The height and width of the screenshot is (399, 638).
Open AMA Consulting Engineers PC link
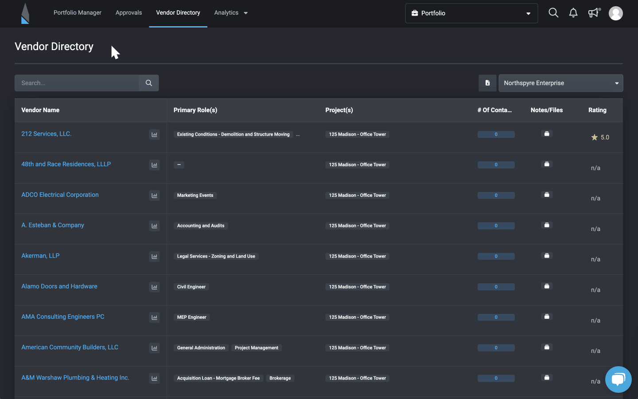(63, 317)
